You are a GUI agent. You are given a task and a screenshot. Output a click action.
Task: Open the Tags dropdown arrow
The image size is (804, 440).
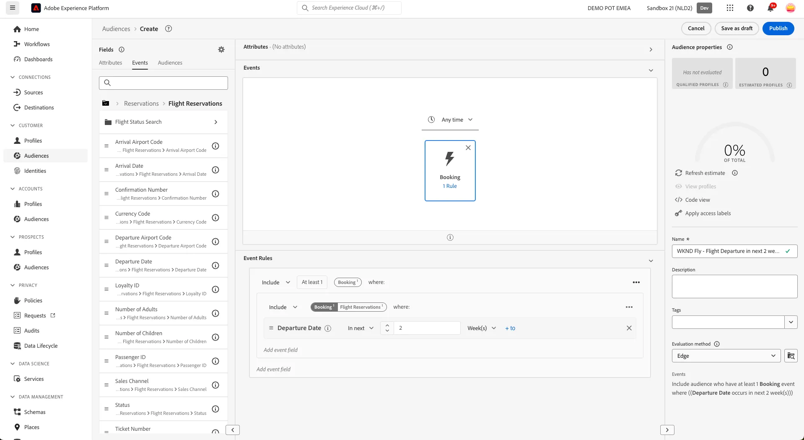coord(791,322)
